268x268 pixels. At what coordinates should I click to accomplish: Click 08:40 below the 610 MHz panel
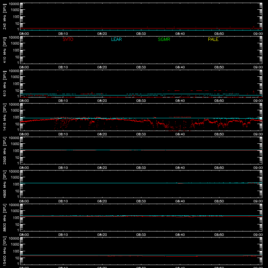tap(180, 101)
